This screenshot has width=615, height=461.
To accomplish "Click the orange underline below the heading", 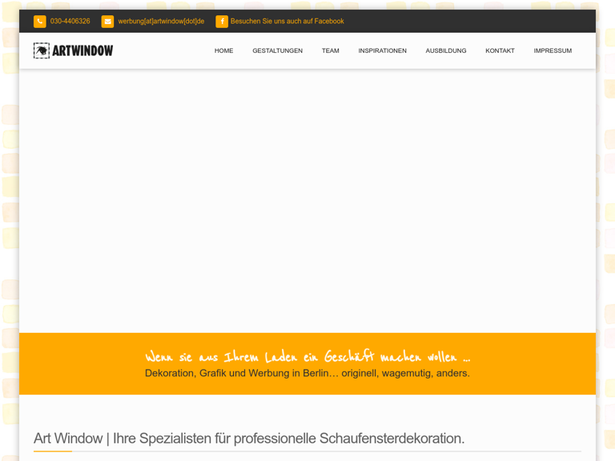I will point(53,451).
